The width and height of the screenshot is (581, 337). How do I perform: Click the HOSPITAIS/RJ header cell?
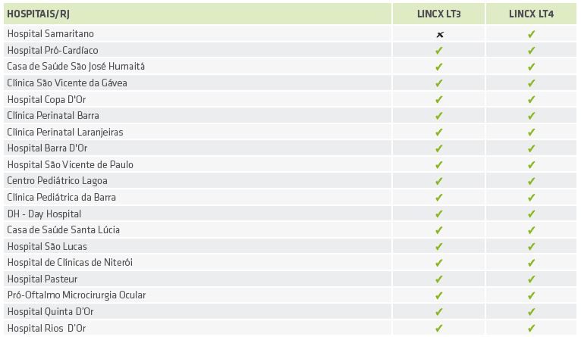point(39,14)
